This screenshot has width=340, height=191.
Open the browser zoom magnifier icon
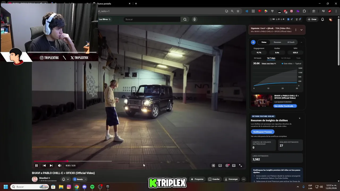[x=232, y=11]
